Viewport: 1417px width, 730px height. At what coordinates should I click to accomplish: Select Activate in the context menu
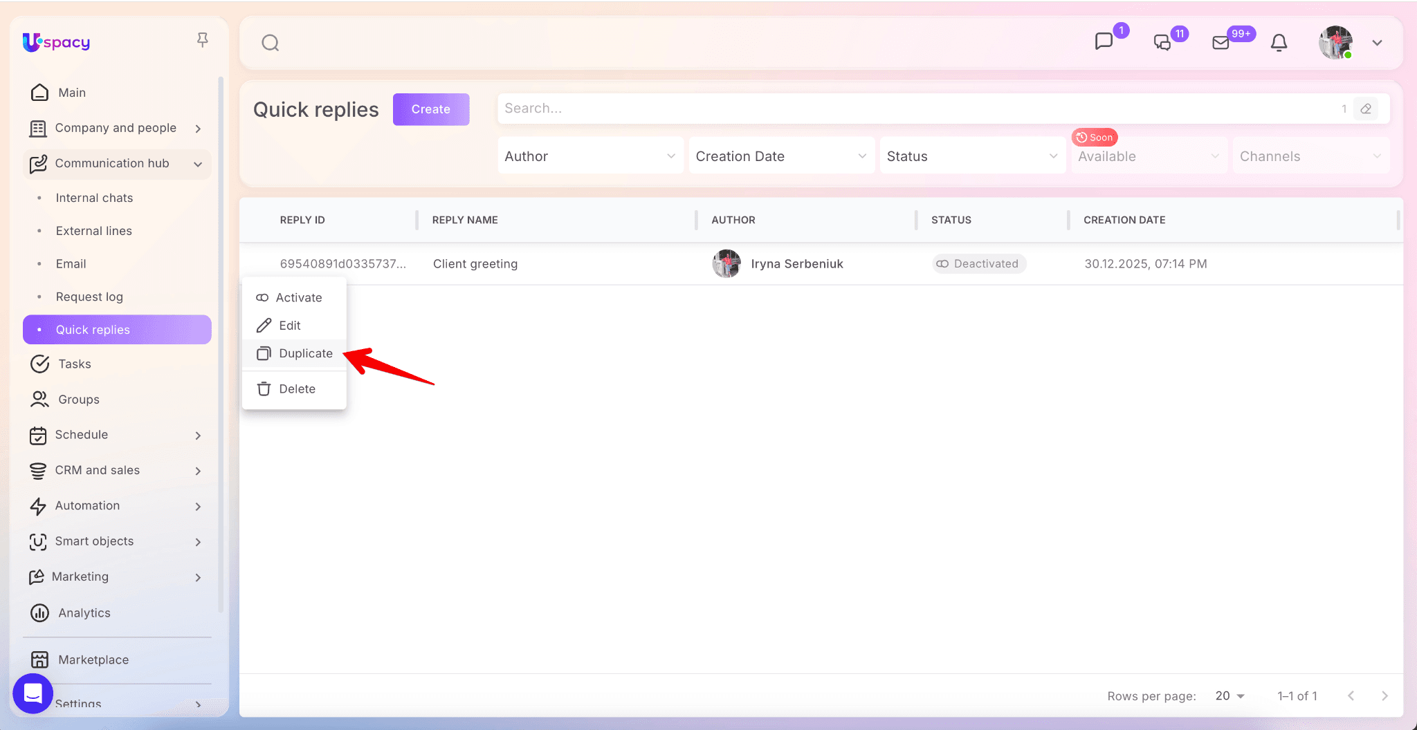(x=298, y=297)
